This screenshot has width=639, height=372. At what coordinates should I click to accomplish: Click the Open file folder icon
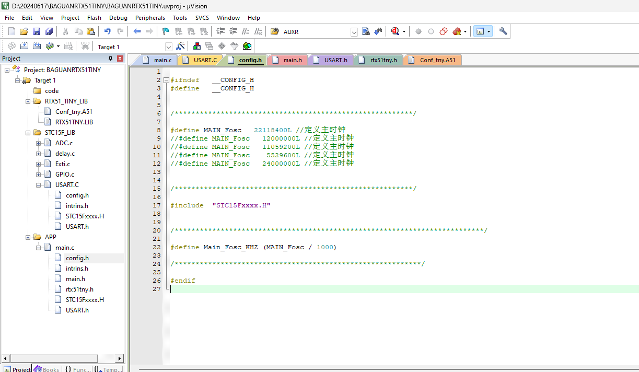point(24,31)
